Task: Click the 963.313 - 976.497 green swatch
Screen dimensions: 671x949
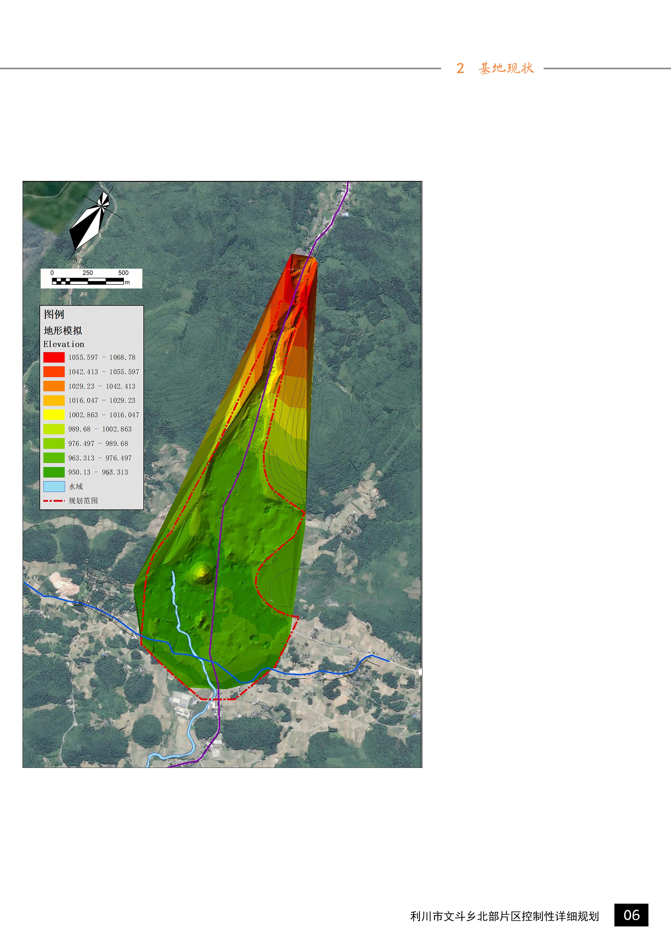Action: tap(54, 457)
